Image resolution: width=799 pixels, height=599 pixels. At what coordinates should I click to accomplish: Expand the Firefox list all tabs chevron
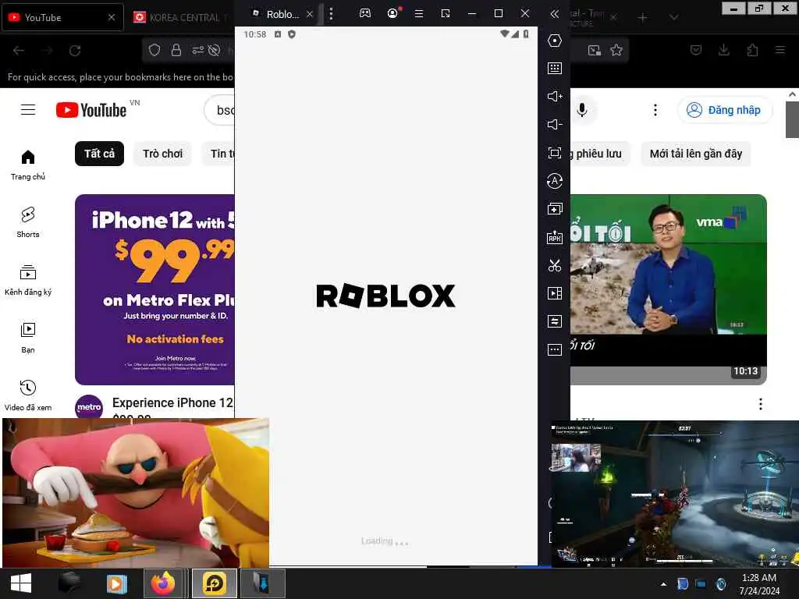673,18
